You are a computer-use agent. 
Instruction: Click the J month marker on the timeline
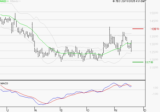(x=8, y=110)
